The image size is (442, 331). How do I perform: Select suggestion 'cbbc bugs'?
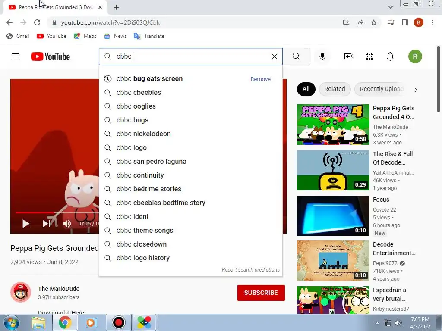(190, 120)
